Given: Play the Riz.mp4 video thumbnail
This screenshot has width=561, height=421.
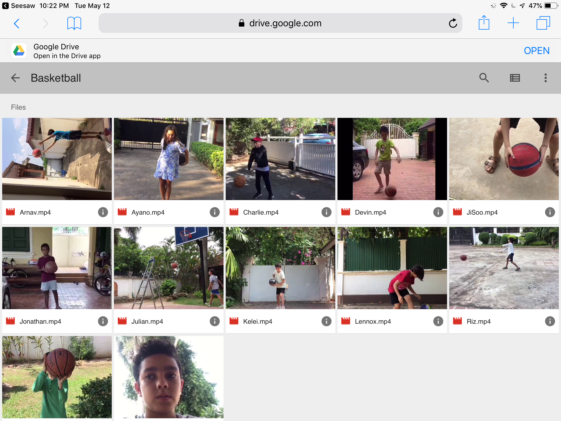Looking at the screenshot, I should [504, 268].
